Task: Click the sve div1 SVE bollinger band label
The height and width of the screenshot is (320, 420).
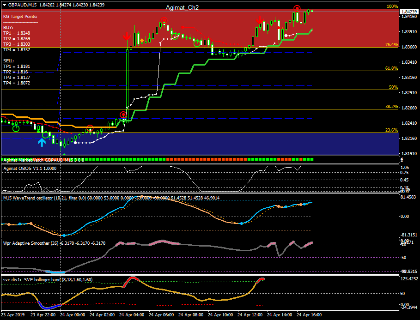Action: (x=48, y=279)
